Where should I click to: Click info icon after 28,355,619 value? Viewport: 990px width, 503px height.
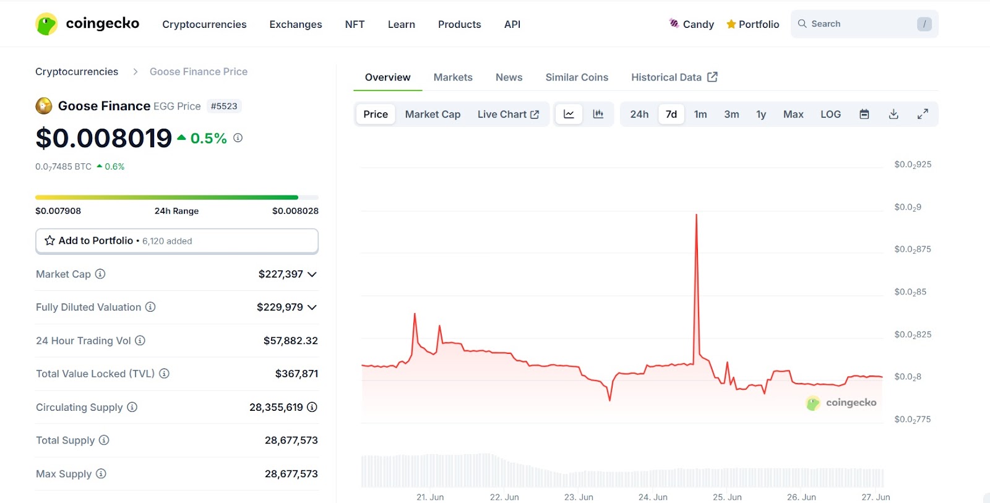click(x=312, y=407)
